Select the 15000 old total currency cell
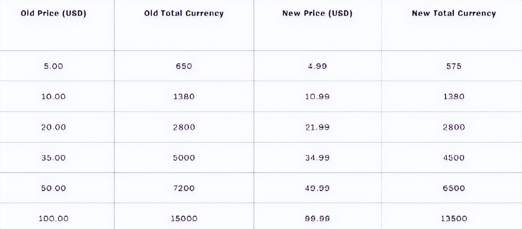Viewport: 522px width, 229px height. (184, 219)
